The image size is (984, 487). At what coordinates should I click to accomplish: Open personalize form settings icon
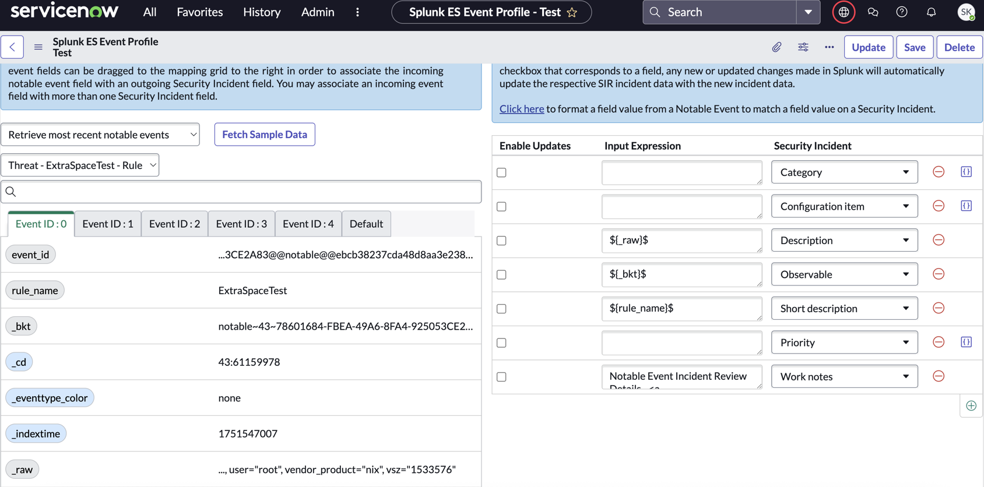[803, 47]
